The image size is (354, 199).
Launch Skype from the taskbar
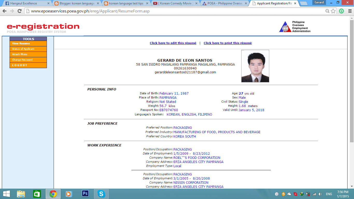coord(101,194)
